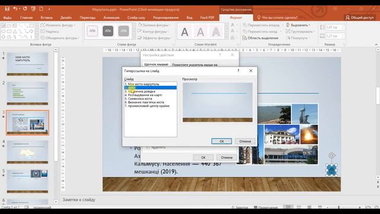Toggle the выделить checkbox in Настройка действия dialog
This screenshot has height=214, width=380.
148,147
